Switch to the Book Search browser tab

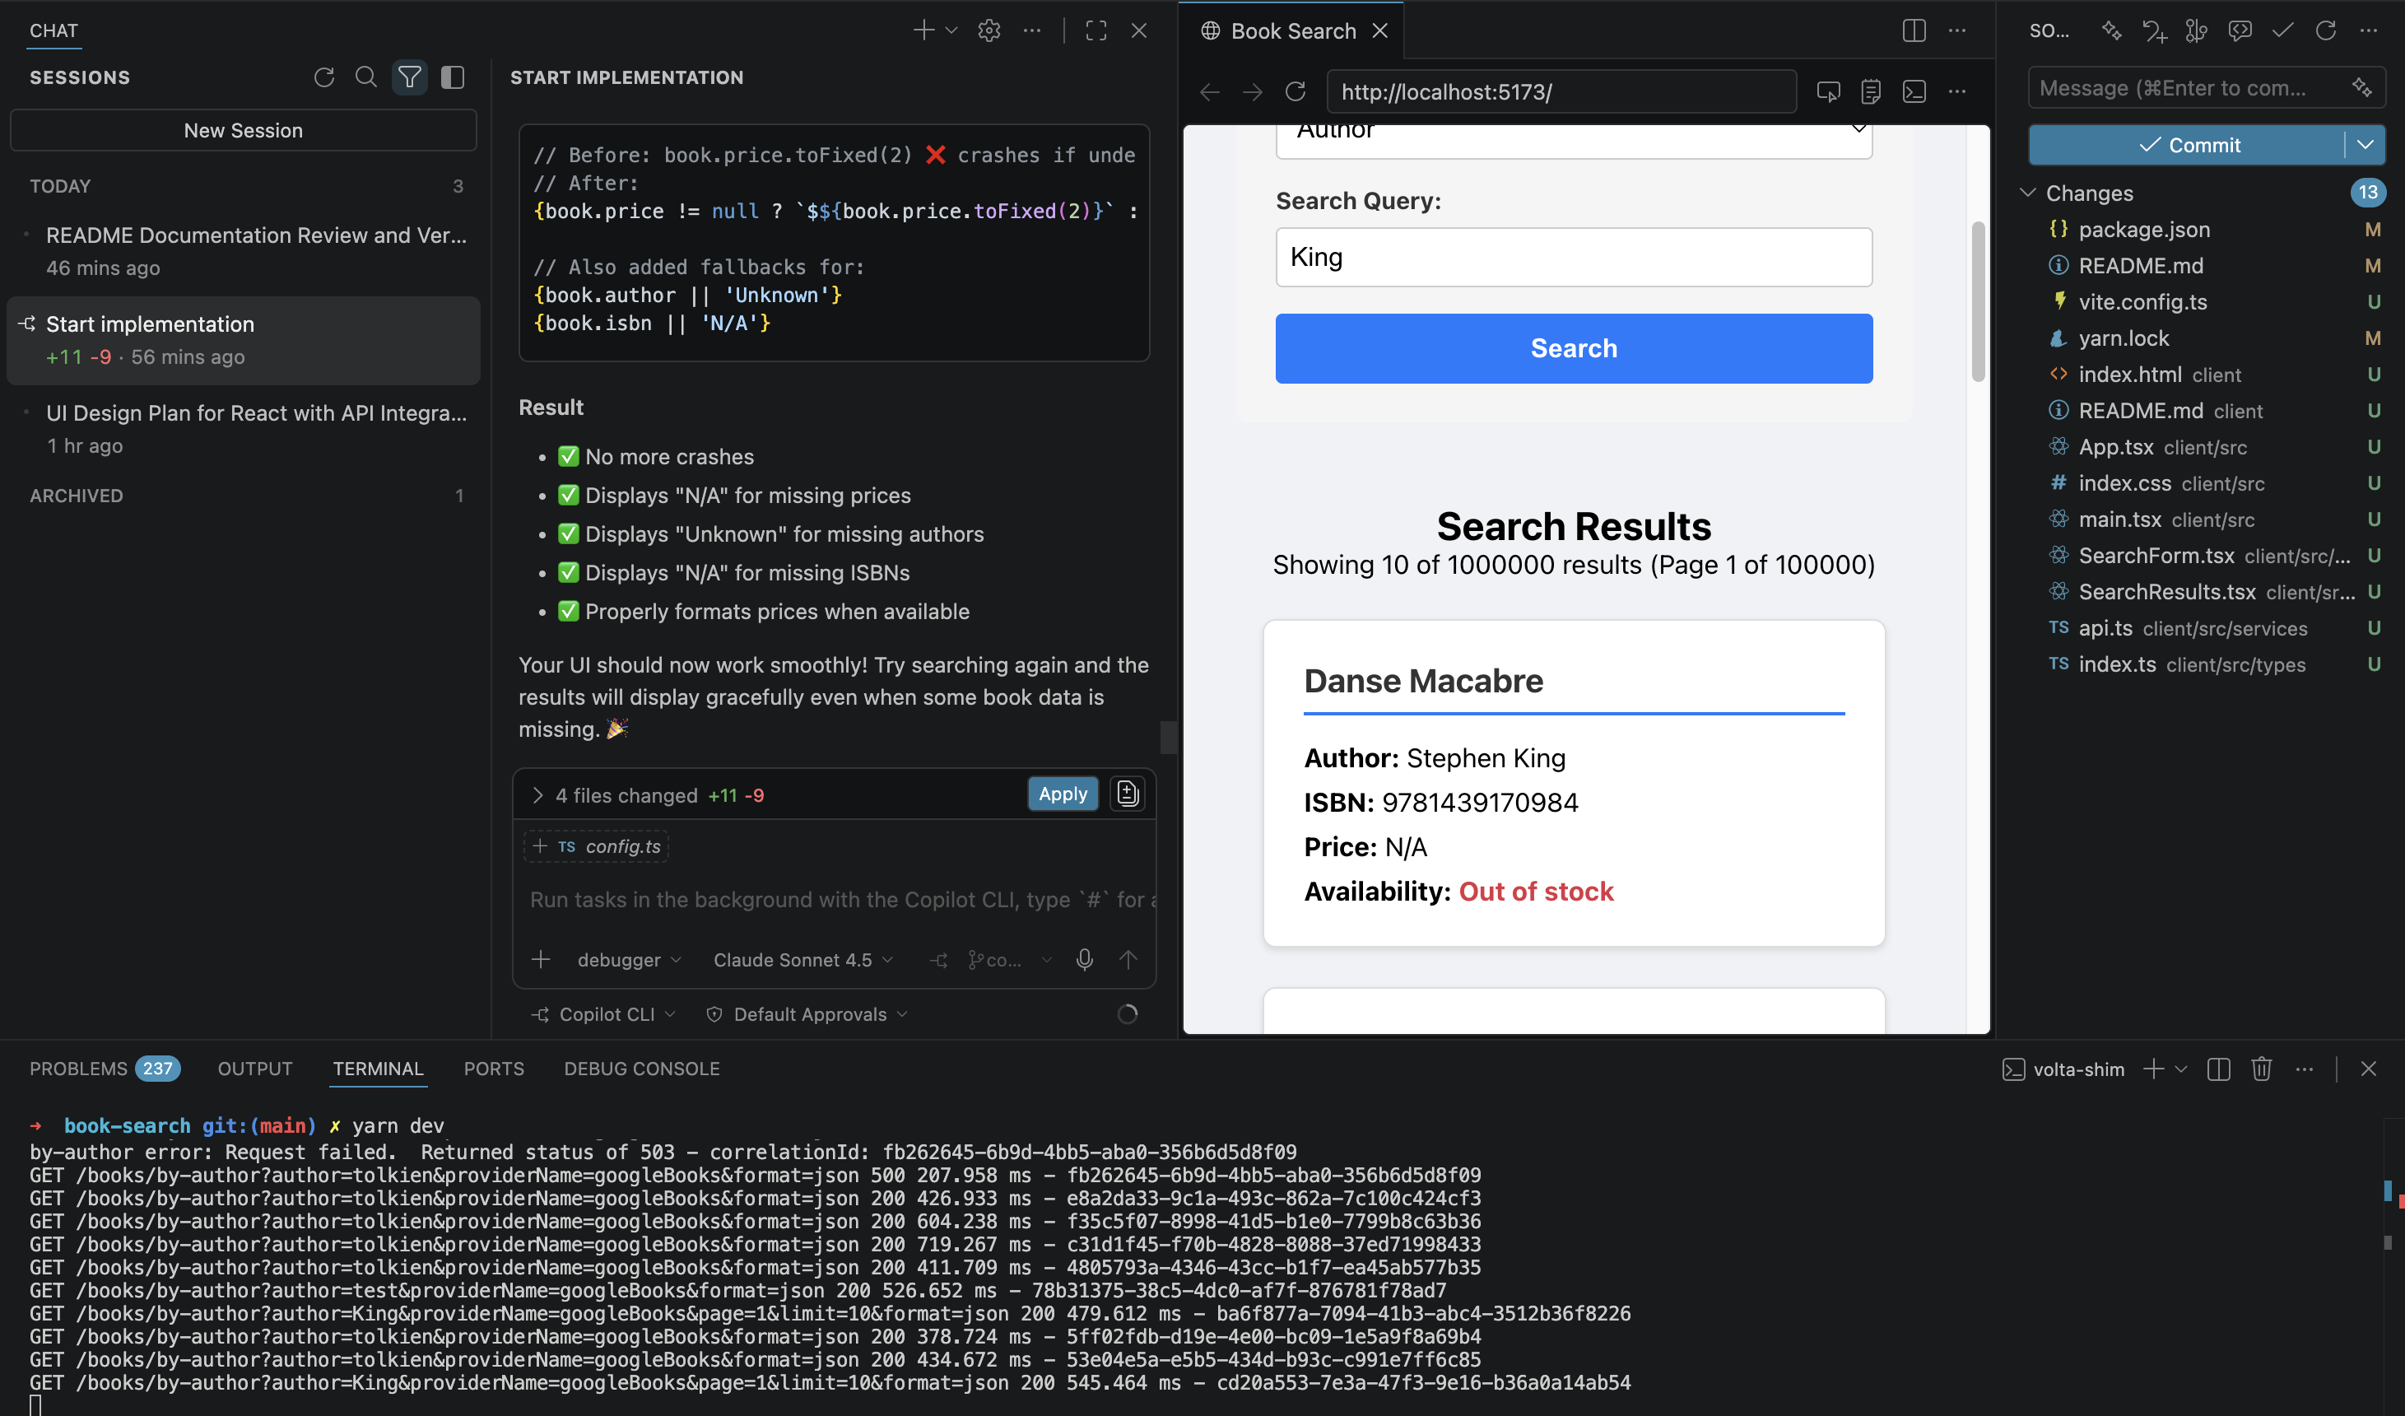1292,30
